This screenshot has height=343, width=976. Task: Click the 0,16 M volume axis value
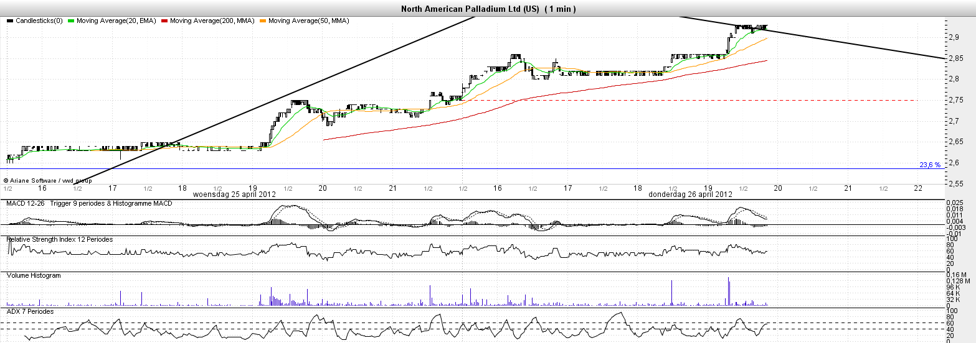957,275
